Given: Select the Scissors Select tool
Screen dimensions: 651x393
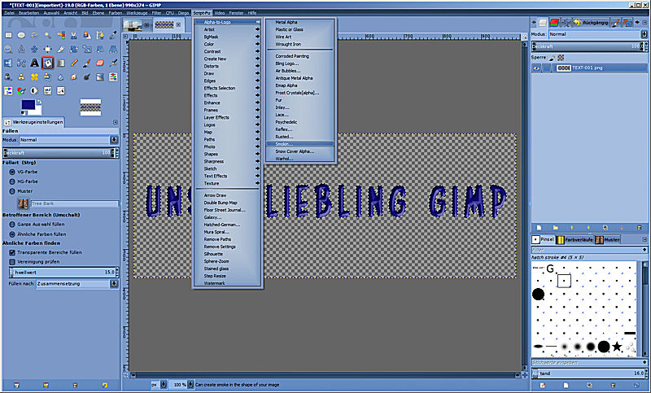Looking at the screenshot, I should click(x=74, y=36).
